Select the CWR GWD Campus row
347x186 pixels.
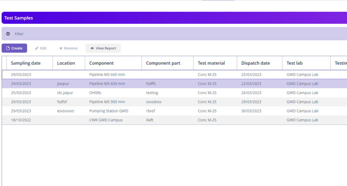106,120
